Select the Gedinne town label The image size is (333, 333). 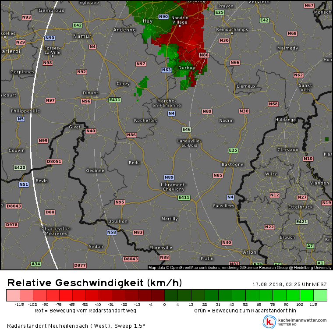click(95, 170)
